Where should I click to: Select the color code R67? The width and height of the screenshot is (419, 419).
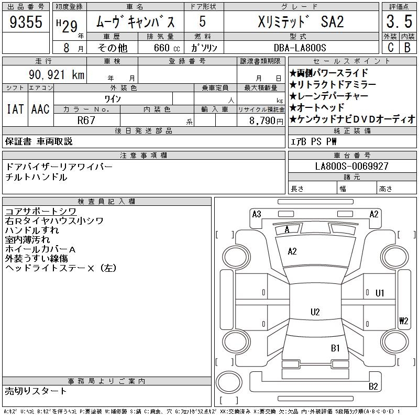pyautogui.click(x=86, y=120)
